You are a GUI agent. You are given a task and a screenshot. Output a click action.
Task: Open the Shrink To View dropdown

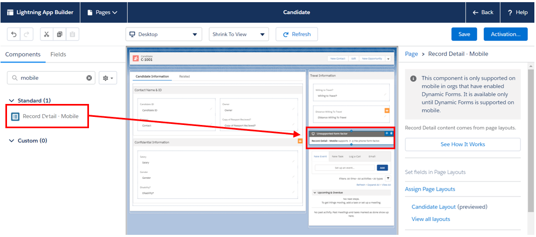(x=238, y=34)
